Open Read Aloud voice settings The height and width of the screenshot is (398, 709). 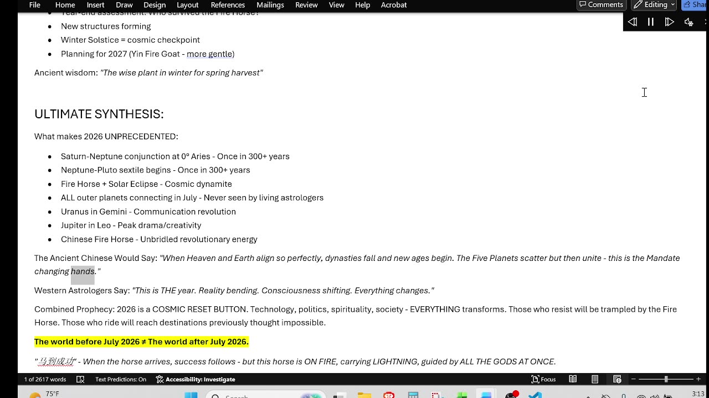coord(689,22)
